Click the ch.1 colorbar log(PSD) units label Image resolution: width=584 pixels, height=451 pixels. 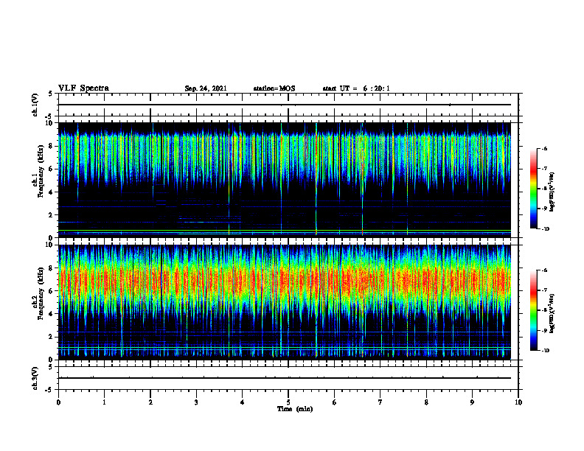553,192
